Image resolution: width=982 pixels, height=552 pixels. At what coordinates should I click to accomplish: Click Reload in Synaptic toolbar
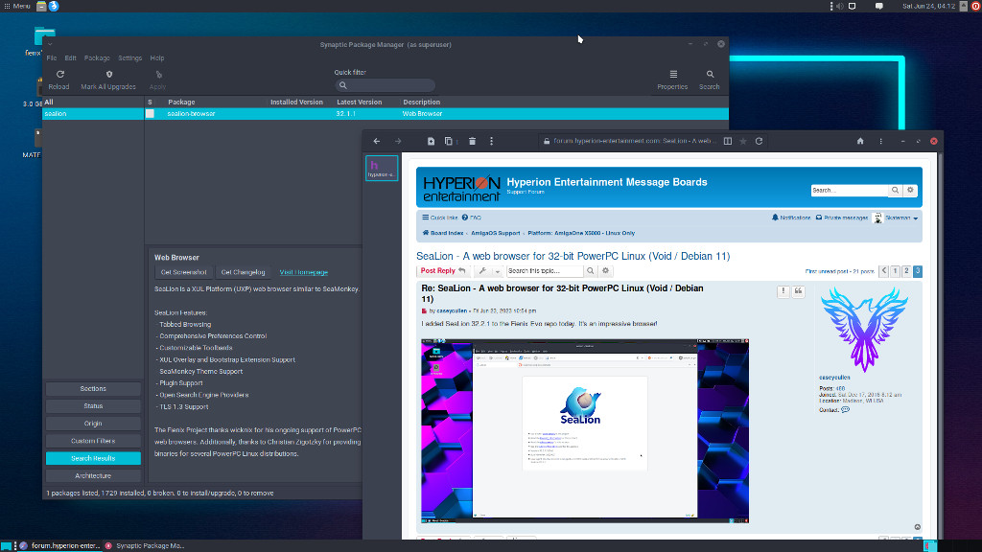[58, 80]
